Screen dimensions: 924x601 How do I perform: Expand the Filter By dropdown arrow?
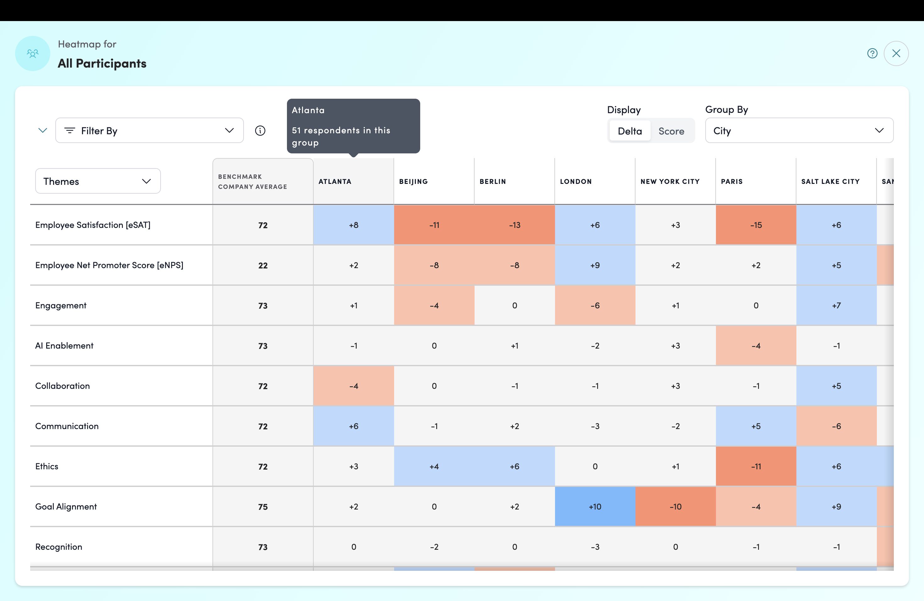coord(229,130)
